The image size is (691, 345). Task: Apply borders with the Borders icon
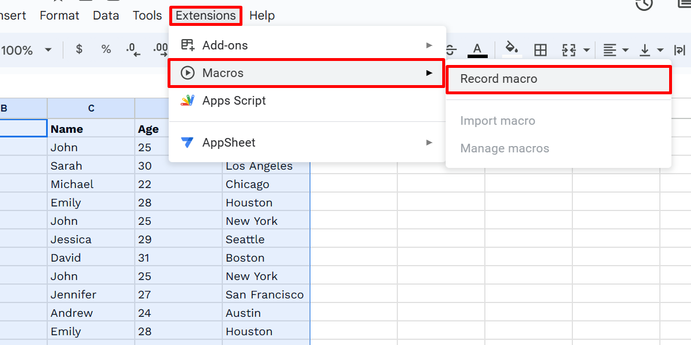coord(540,50)
